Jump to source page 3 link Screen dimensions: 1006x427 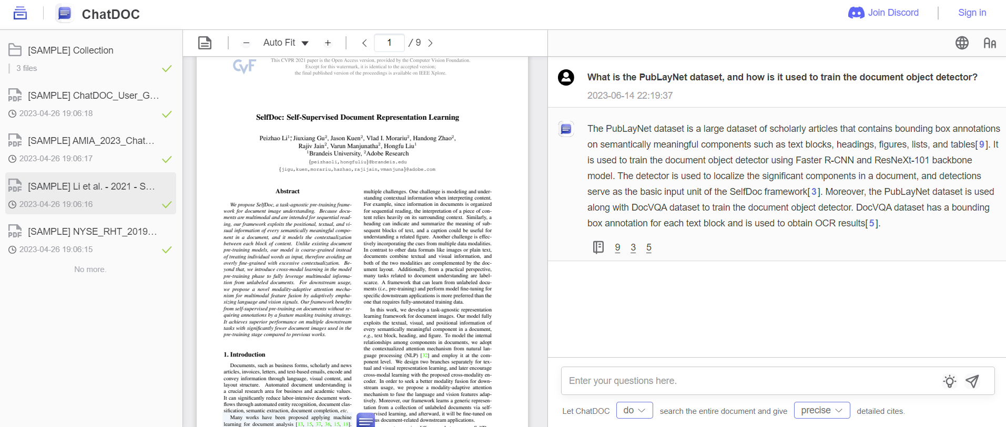[x=633, y=247]
